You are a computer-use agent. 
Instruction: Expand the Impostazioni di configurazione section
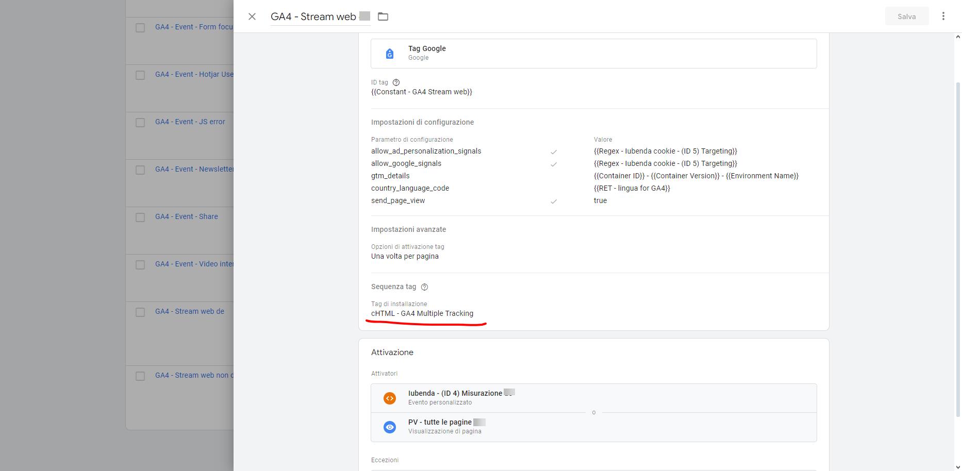coord(423,122)
